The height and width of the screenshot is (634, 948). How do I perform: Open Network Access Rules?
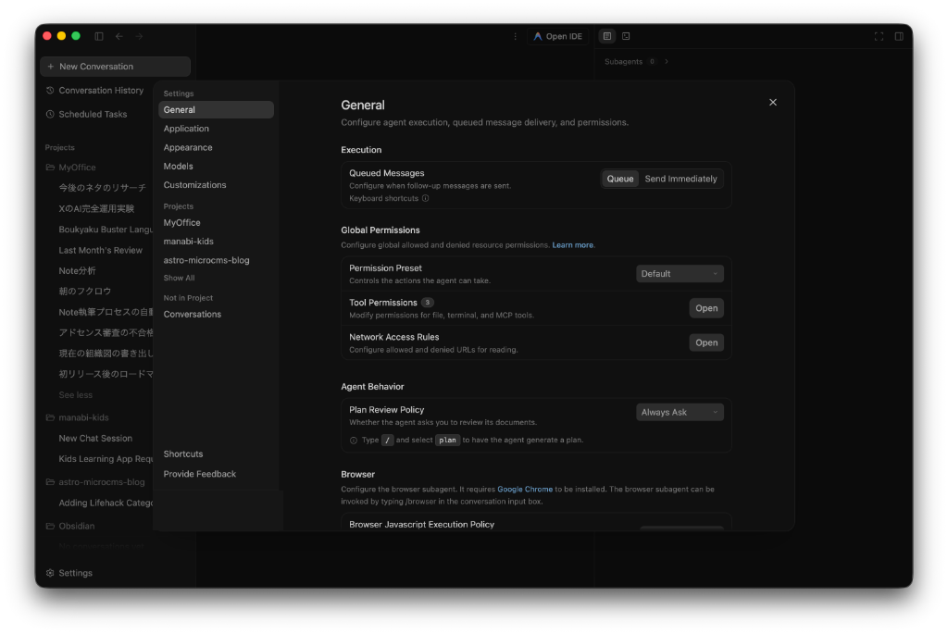[706, 342]
